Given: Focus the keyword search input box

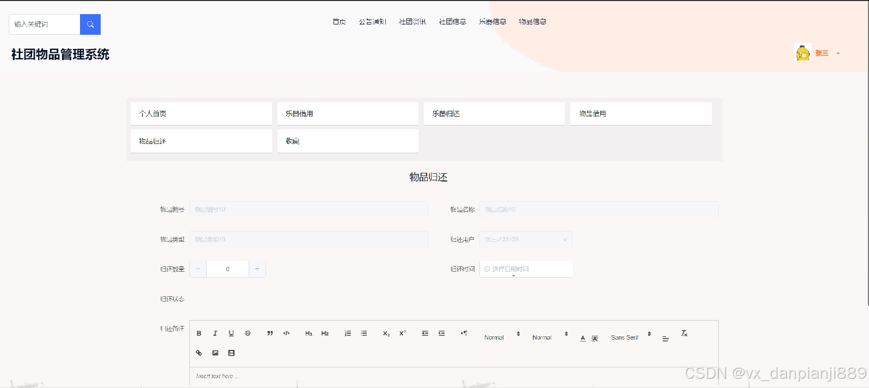Looking at the screenshot, I should pyautogui.click(x=45, y=24).
